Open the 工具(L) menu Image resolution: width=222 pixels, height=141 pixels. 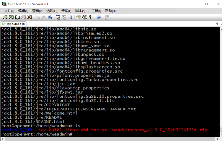96,11
